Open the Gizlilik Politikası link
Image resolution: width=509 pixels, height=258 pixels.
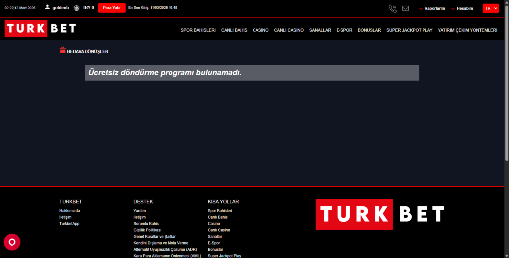tap(147, 230)
